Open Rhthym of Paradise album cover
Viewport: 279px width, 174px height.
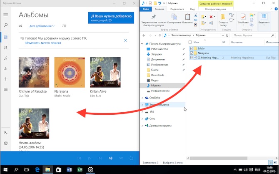point(34,72)
